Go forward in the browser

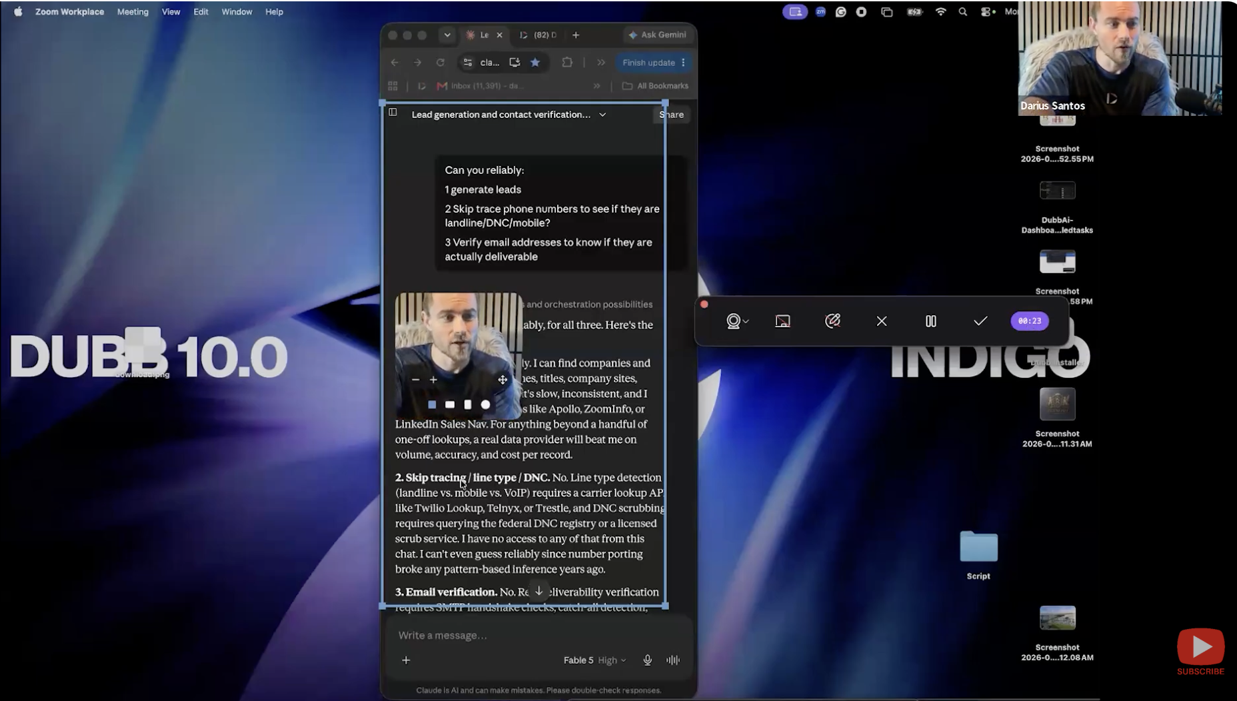point(417,63)
